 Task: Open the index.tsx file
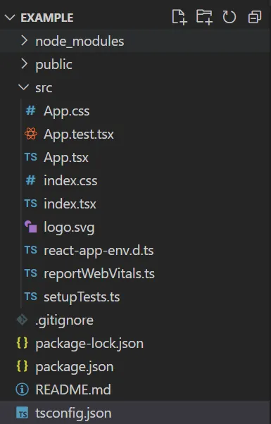click(x=70, y=204)
